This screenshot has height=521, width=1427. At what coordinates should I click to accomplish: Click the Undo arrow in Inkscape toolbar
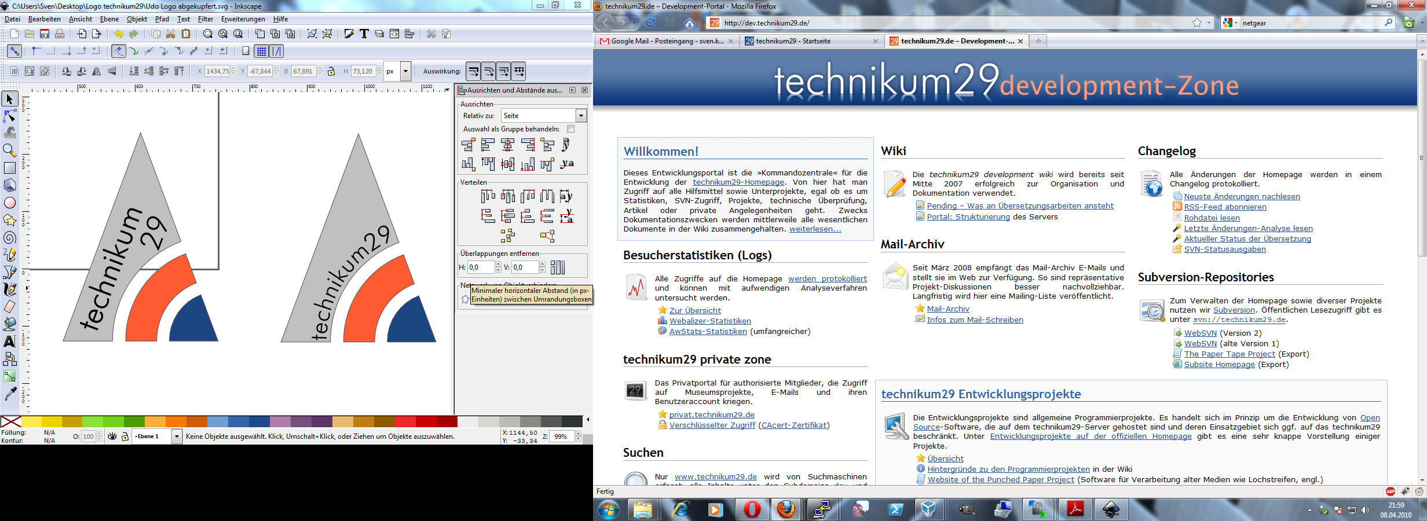(119, 34)
